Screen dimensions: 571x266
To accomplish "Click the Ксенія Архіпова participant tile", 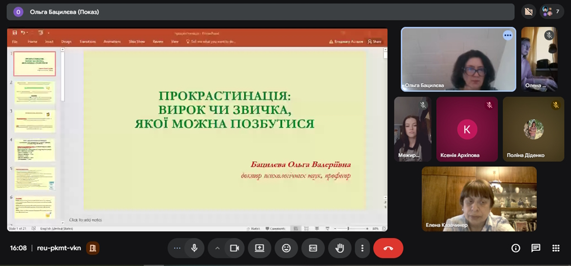I will coord(467,129).
